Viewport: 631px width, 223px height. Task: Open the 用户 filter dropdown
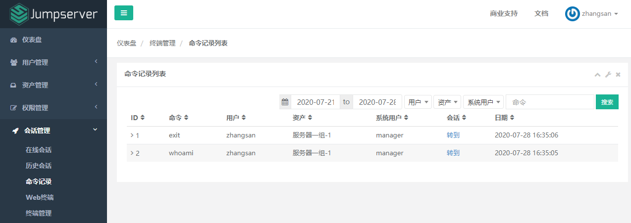pyautogui.click(x=418, y=102)
